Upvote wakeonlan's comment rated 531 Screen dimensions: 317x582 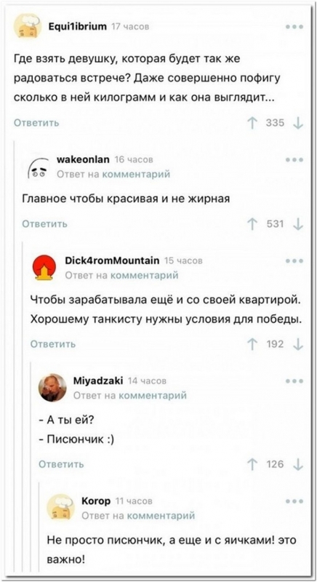click(253, 224)
